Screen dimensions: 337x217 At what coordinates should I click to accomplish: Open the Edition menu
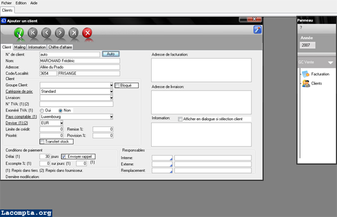(x=21, y=3)
